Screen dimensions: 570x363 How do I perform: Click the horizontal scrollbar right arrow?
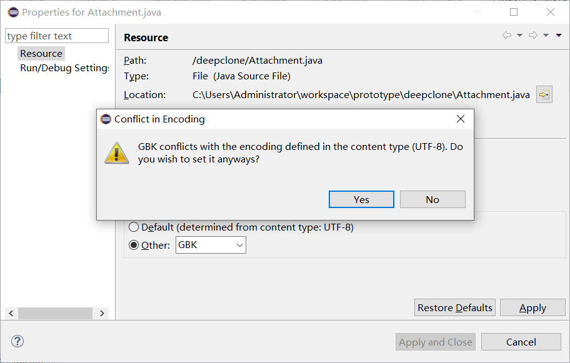pyautogui.click(x=102, y=313)
